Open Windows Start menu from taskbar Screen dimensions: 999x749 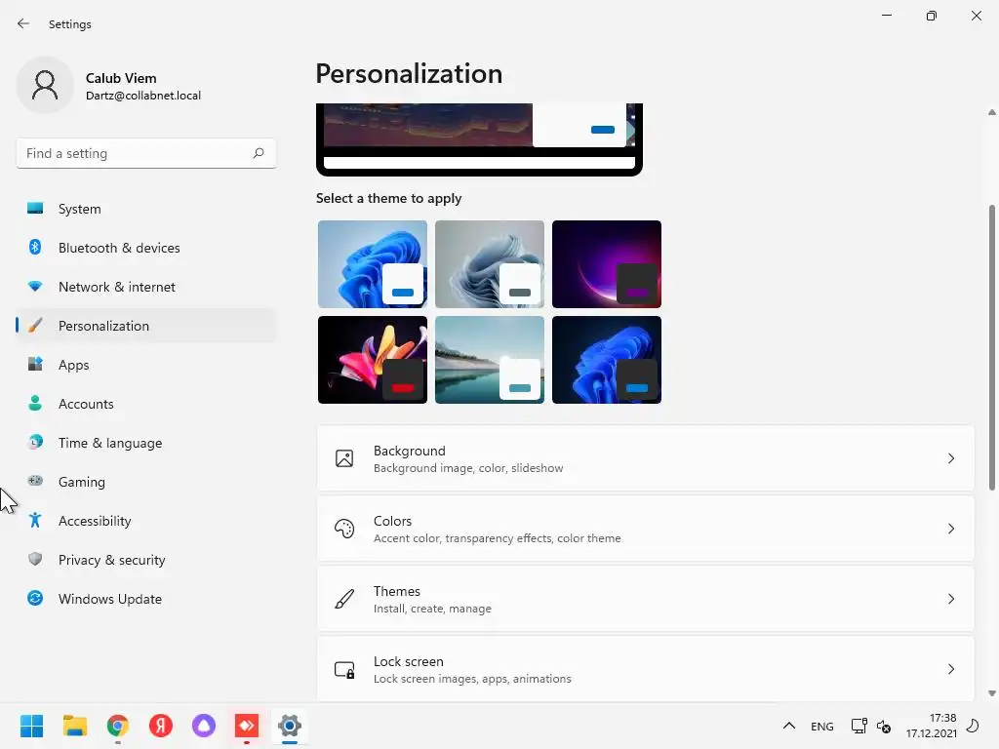tap(31, 726)
